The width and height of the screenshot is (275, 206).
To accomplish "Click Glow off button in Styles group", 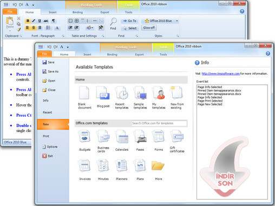I will coord(149,28).
